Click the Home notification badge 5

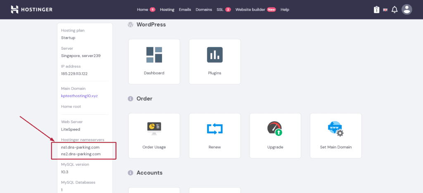[152, 9]
